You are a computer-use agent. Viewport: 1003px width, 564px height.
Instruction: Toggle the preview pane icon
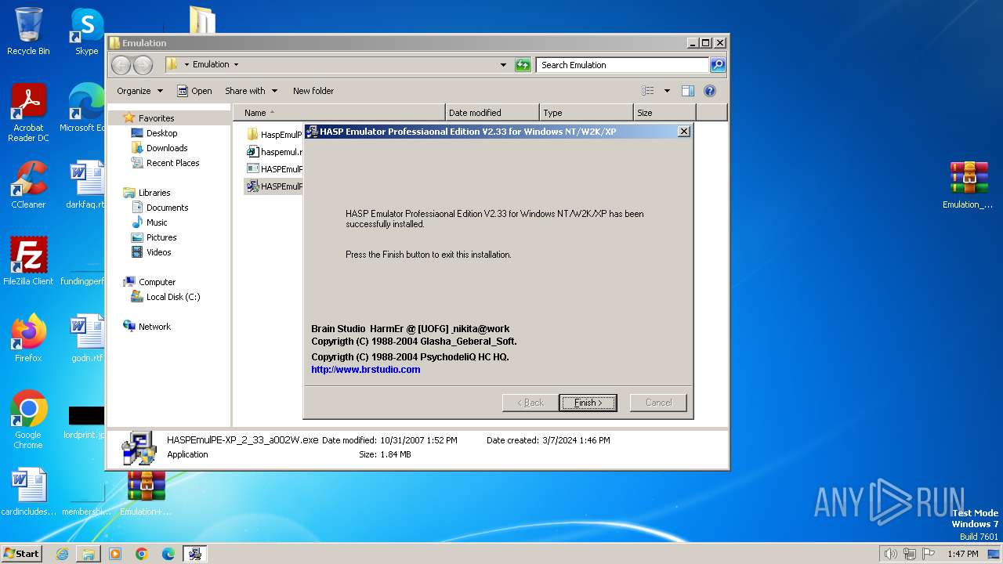[x=688, y=91]
